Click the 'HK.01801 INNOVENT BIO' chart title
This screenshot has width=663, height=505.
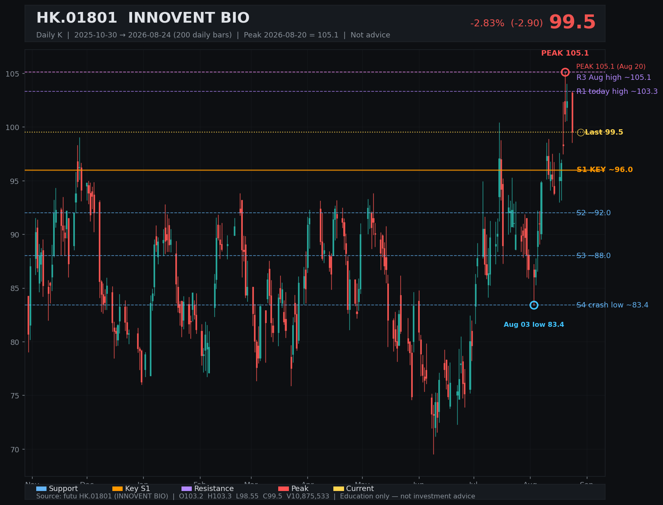(x=143, y=18)
